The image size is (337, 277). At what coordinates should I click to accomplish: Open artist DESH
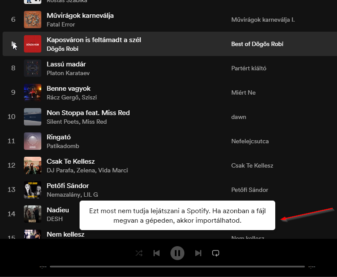(55, 219)
